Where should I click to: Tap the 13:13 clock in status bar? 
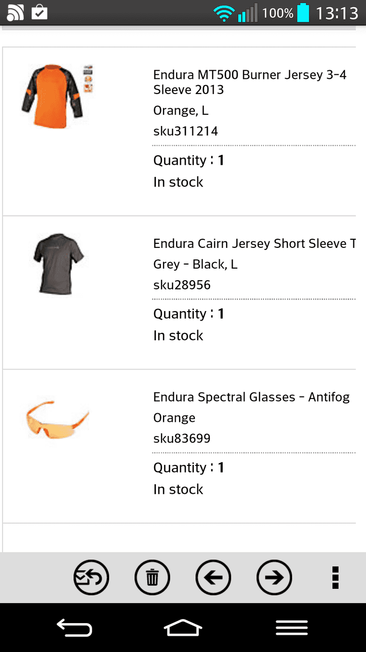coord(337,13)
